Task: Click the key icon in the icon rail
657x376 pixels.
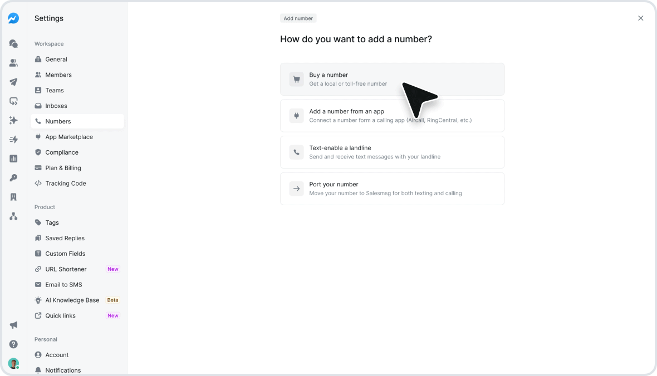Action: click(x=13, y=177)
